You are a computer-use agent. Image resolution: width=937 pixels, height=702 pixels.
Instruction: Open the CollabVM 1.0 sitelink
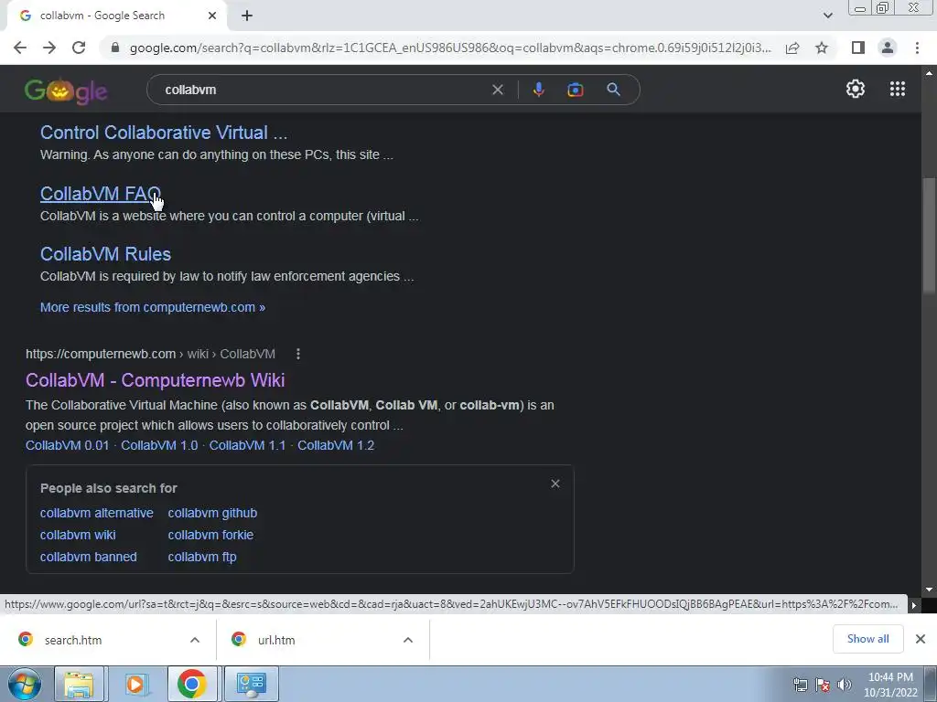coord(159,445)
